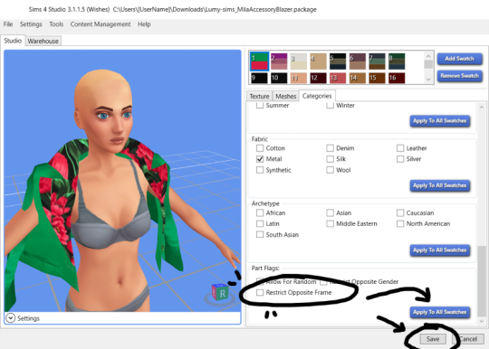Click swatch list scroll up arrow
This screenshot has height=349, width=489.
click(428, 56)
